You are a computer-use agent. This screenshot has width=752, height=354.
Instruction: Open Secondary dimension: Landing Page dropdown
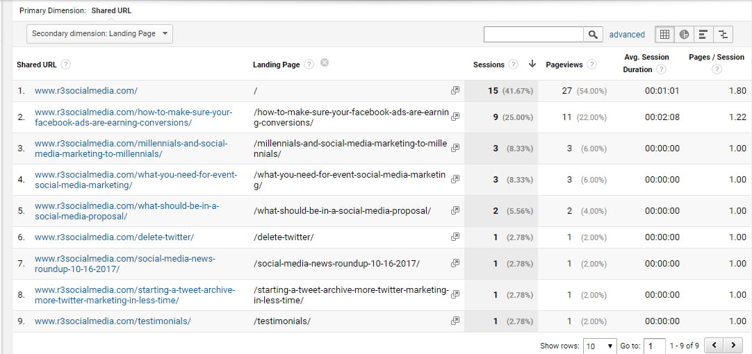pyautogui.click(x=100, y=34)
